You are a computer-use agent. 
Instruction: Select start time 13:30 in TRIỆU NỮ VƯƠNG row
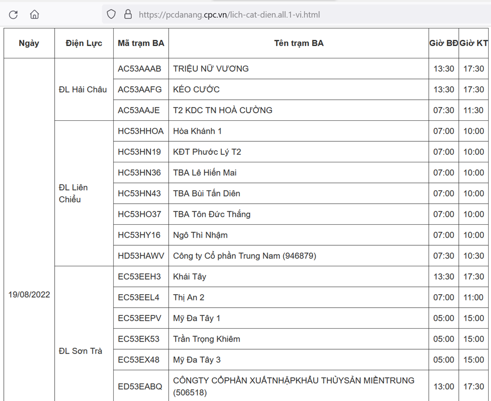click(444, 69)
